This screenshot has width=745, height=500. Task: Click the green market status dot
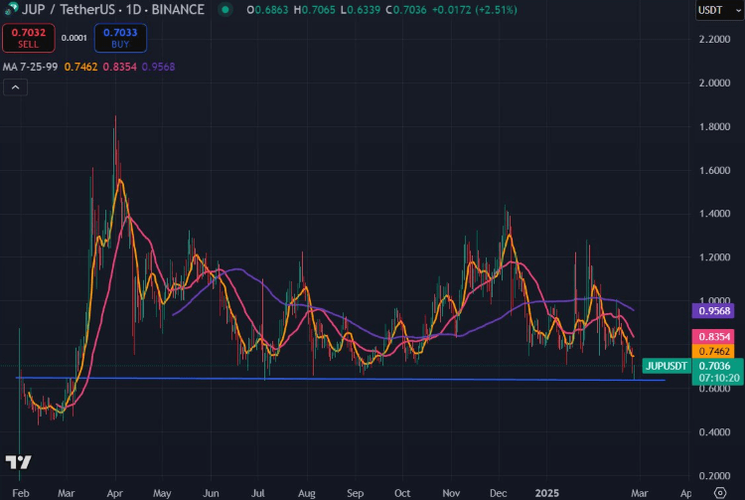225,10
